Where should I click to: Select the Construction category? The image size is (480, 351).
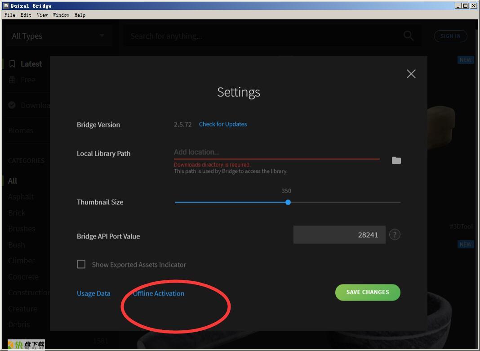click(x=29, y=292)
